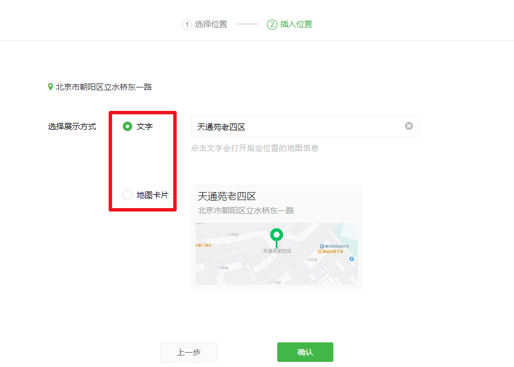This screenshot has width=514, height=367.
Task: Click the 春雨梧桐国学苑 POI marker icon
Action: coord(322,246)
